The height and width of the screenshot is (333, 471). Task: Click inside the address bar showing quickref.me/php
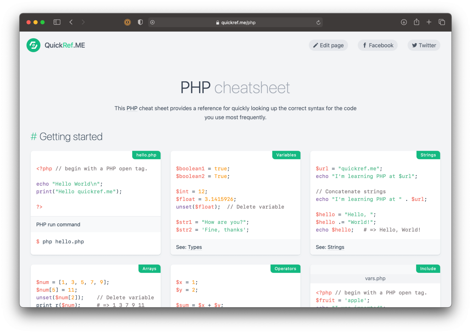point(238,22)
